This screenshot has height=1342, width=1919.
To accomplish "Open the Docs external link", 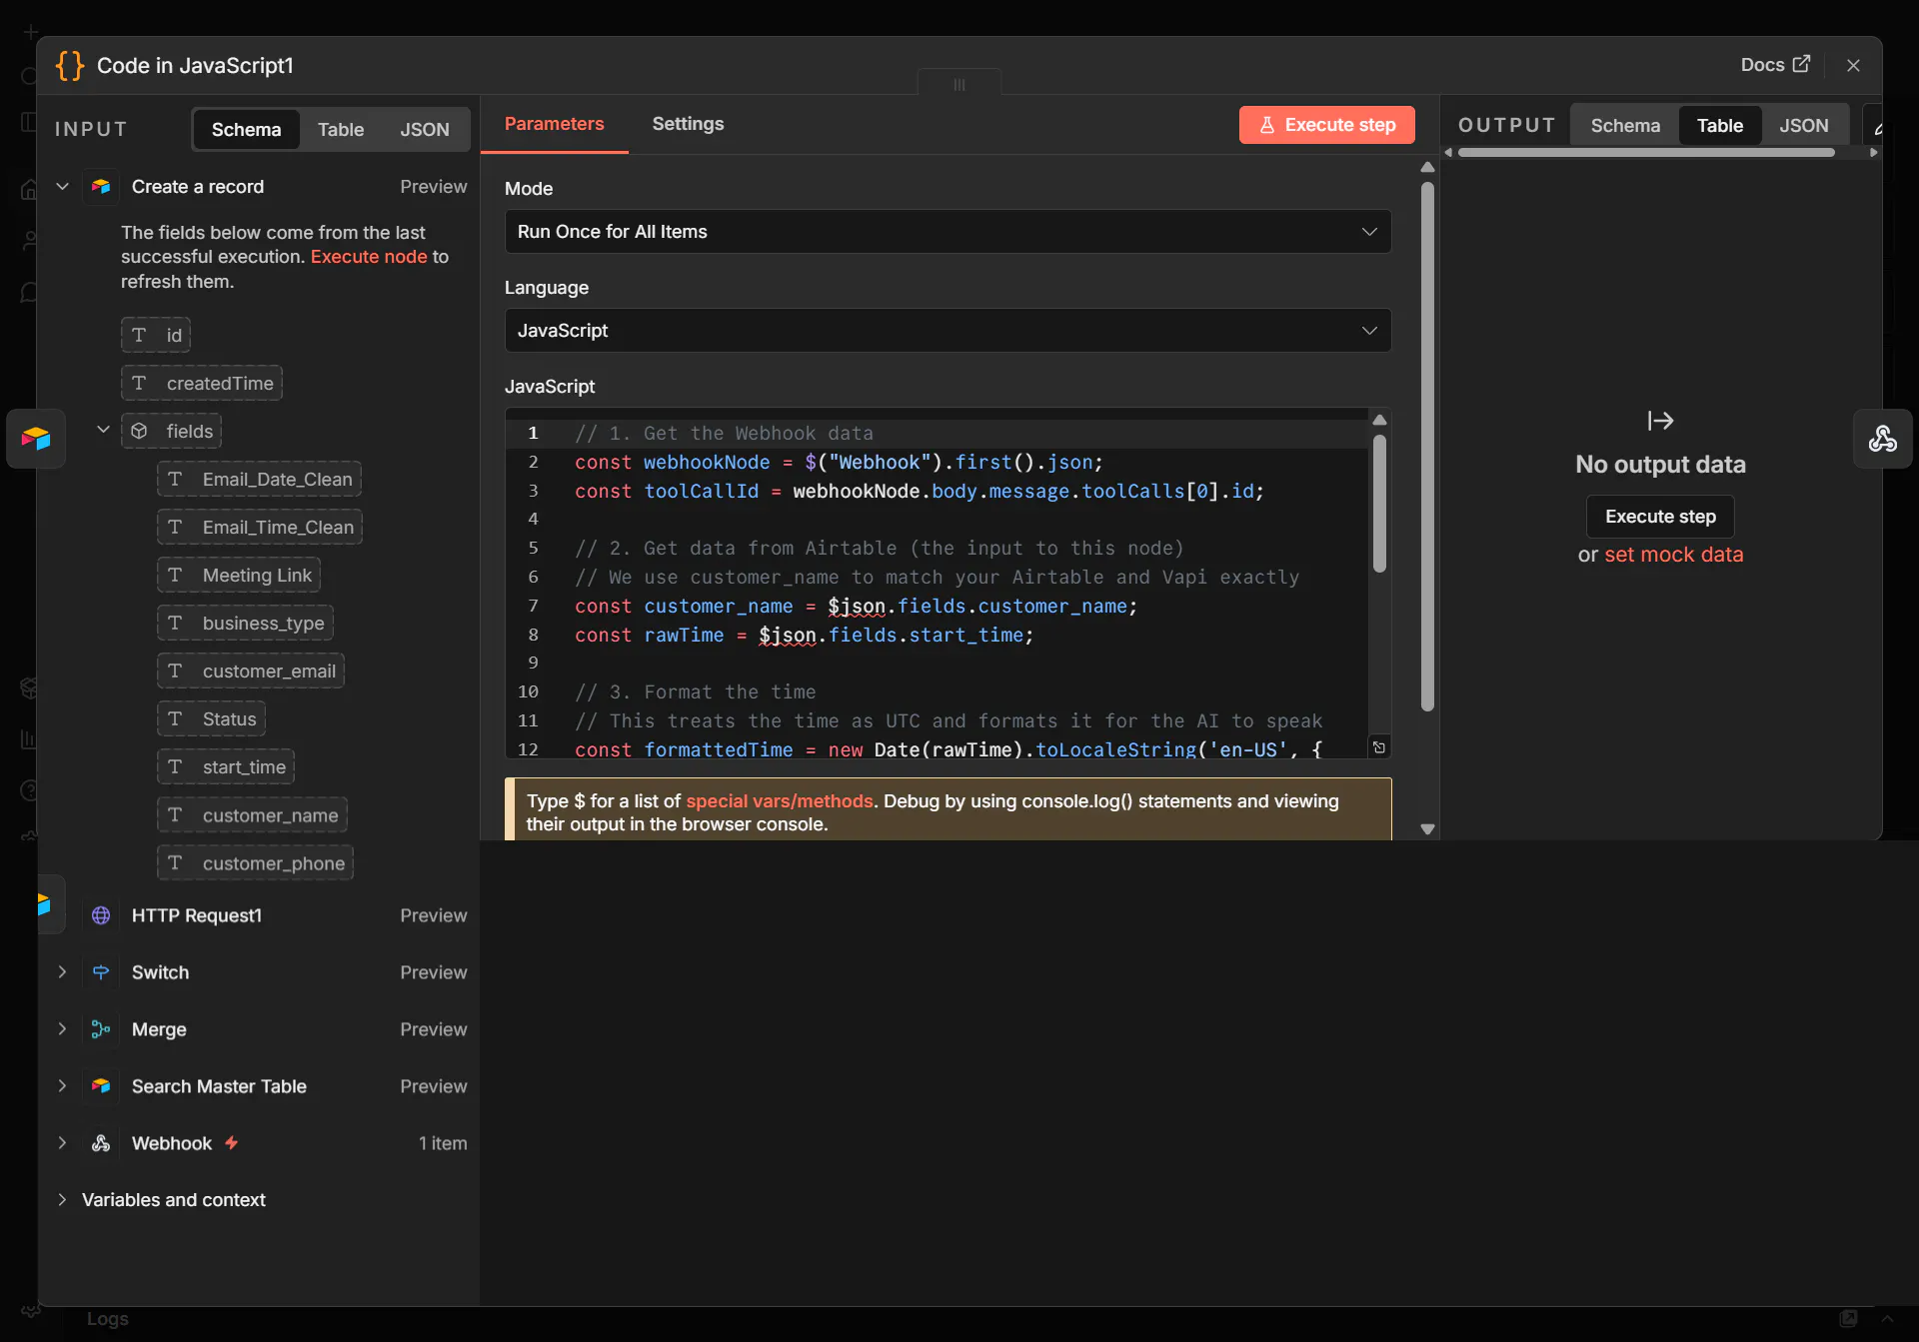I will (x=1775, y=65).
